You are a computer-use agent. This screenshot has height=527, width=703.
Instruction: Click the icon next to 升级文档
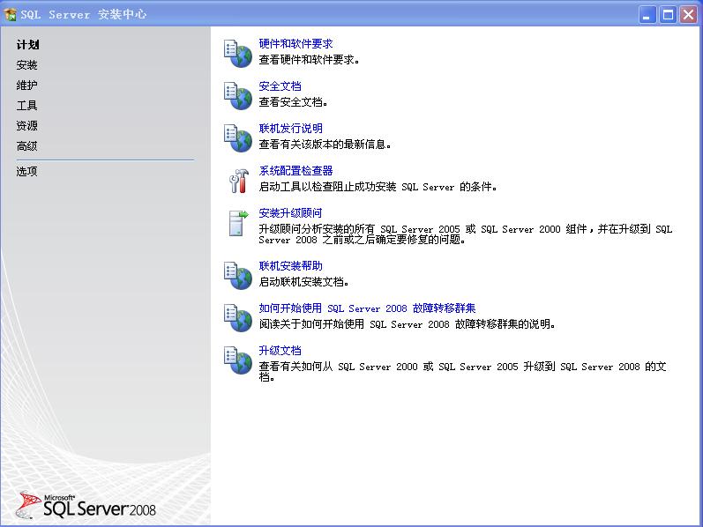tap(238, 360)
